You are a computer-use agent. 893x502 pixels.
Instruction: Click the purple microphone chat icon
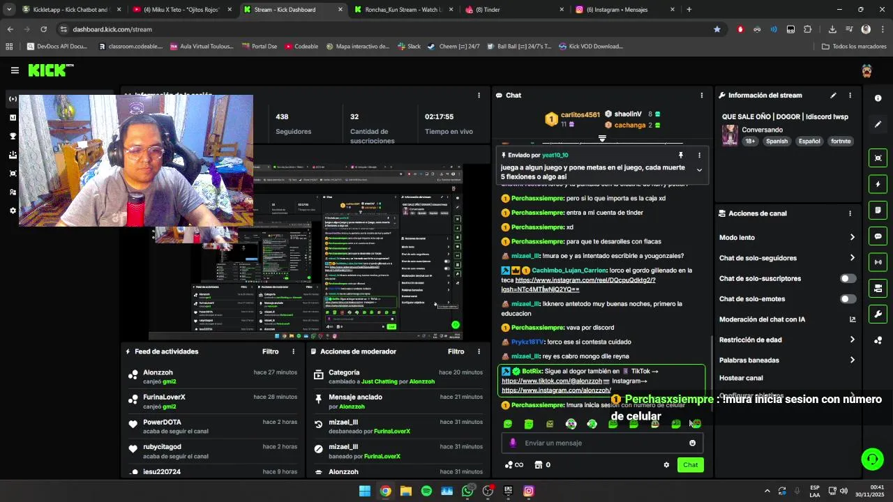coord(513,443)
